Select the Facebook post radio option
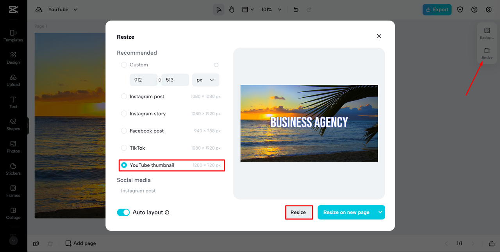Image resolution: width=500 pixels, height=252 pixels. pos(124,131)
